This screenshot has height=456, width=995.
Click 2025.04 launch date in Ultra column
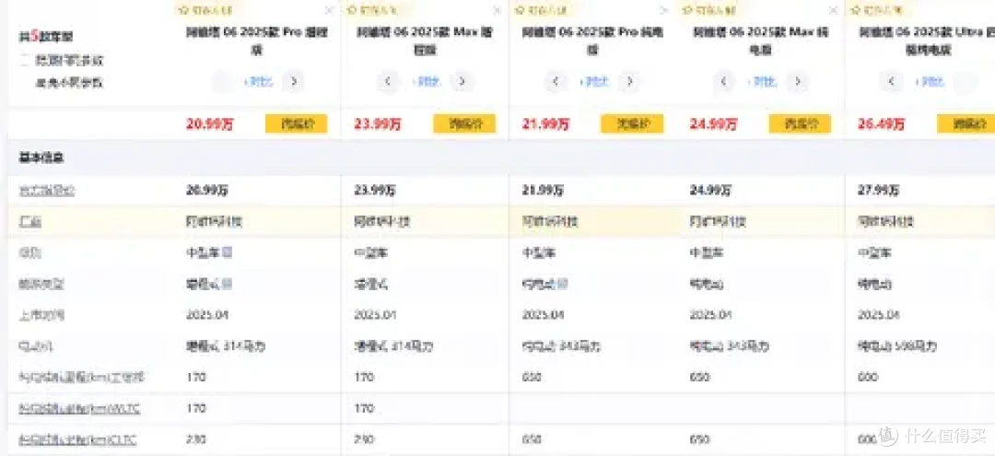(x=879, y=314)
